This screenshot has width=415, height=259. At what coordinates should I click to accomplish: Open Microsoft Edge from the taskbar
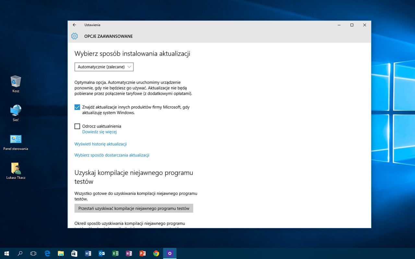click(x=47, y=253)
